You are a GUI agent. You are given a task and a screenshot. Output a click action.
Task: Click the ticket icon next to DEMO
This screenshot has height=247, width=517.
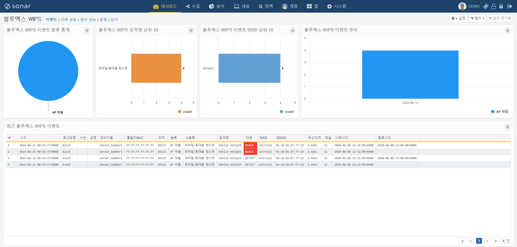[486, 6]
